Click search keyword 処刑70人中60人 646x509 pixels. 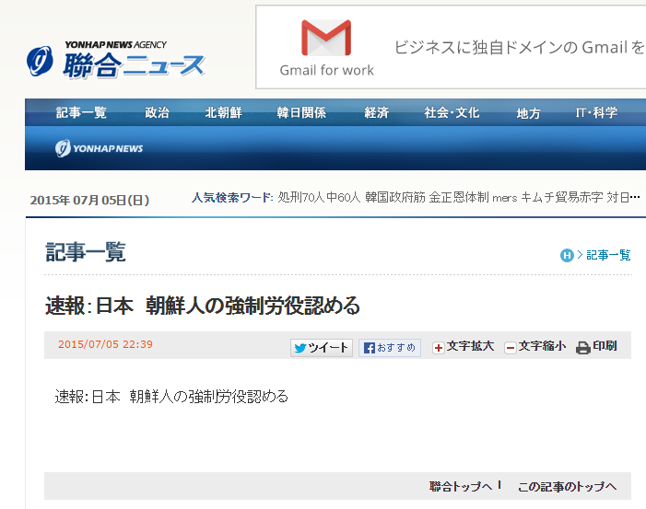(319, 198)
